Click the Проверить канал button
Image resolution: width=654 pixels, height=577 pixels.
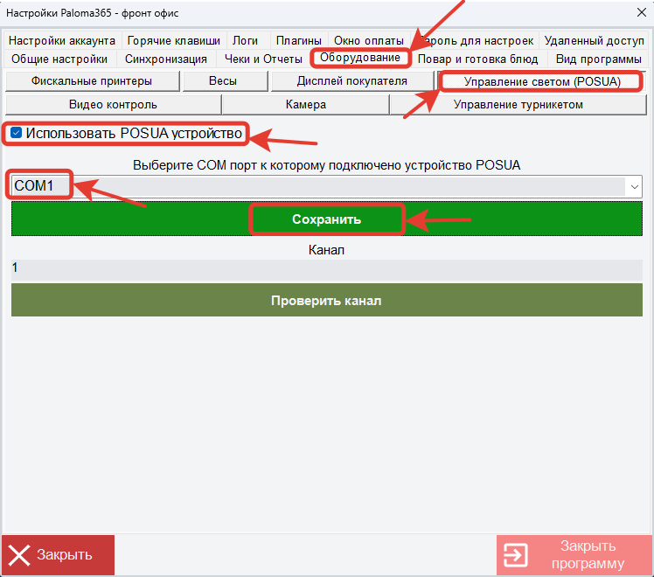(x=326, y=301)
